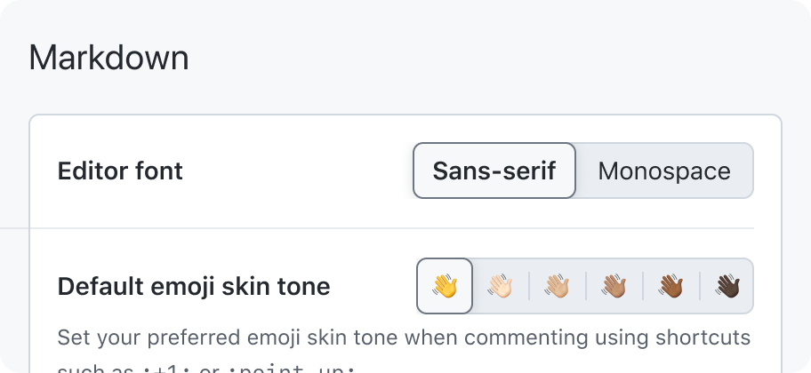Select the medium skin tone waving hand

(x=614, y=286)
